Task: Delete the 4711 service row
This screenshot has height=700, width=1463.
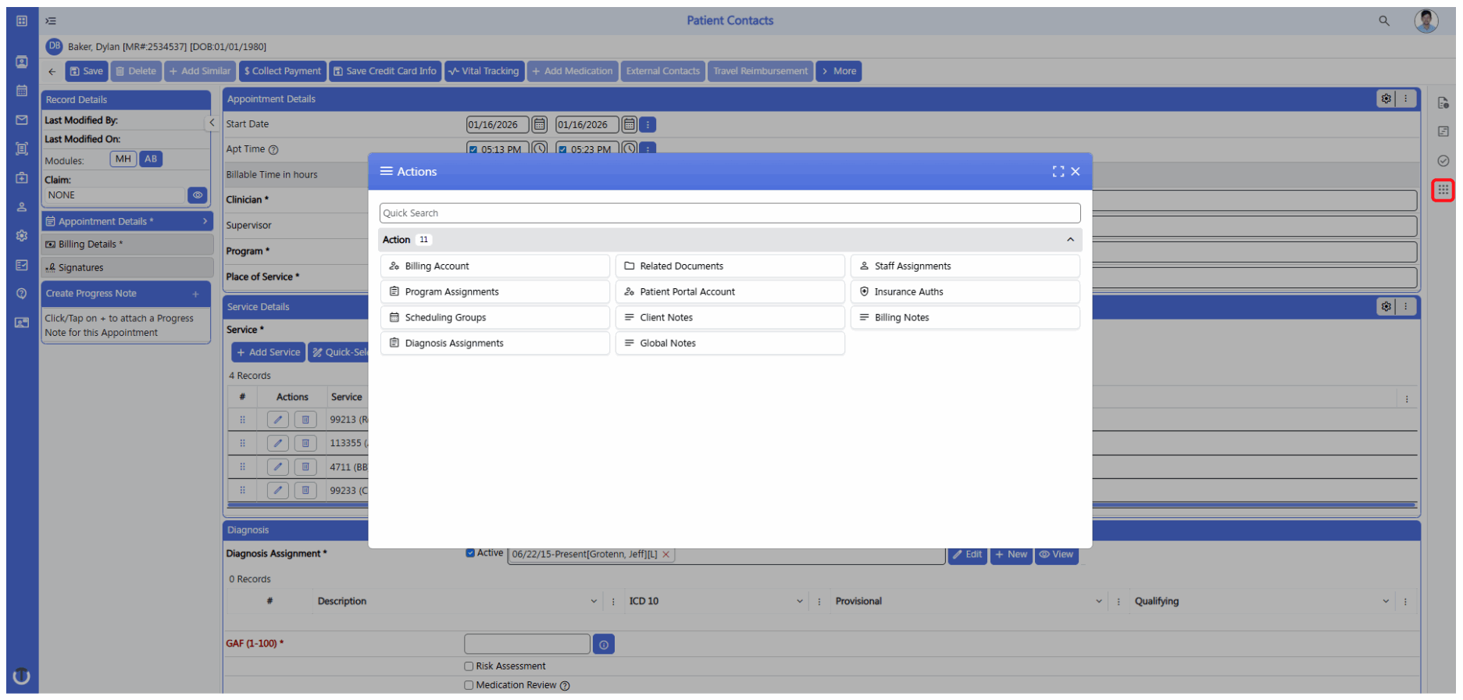Action: point(305,467)
